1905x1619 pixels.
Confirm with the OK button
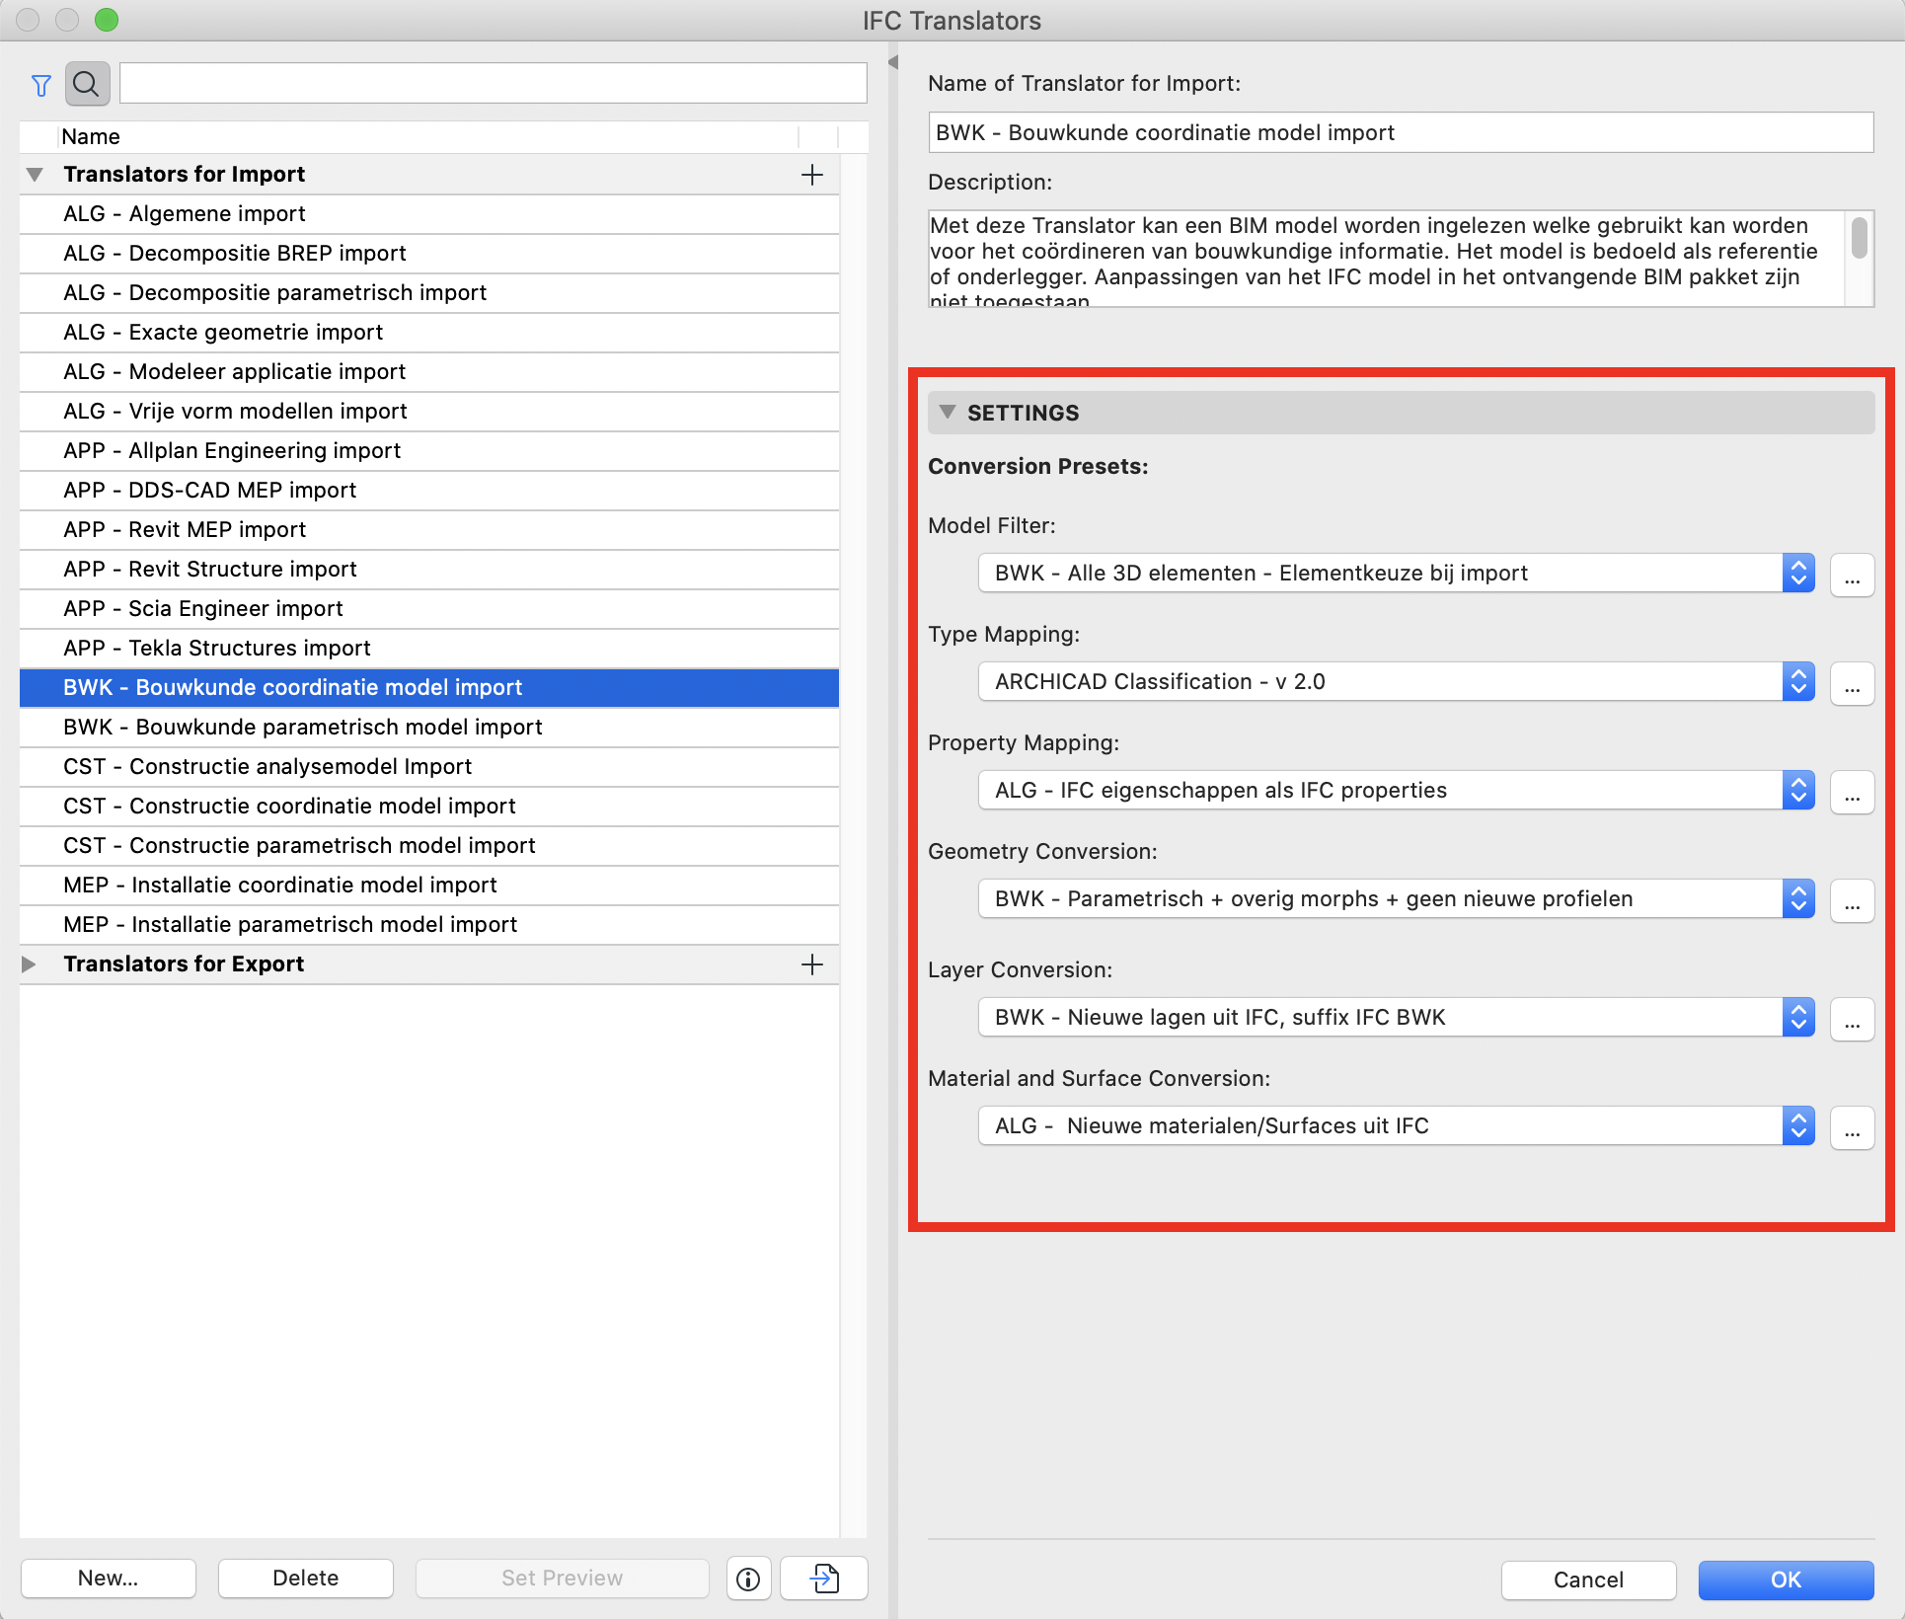click(x=1786, y=1580)
